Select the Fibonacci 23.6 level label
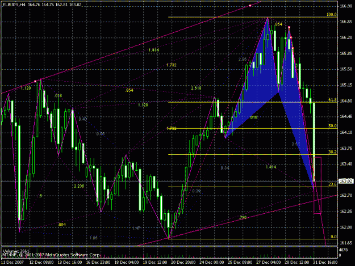The image size is (355, 266). 332,184
